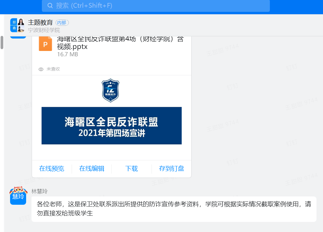Choose 在线编辑 to edit file online
Image resolution: width=323 pixels, height=232 pixels.
click(x=92, y=169)
